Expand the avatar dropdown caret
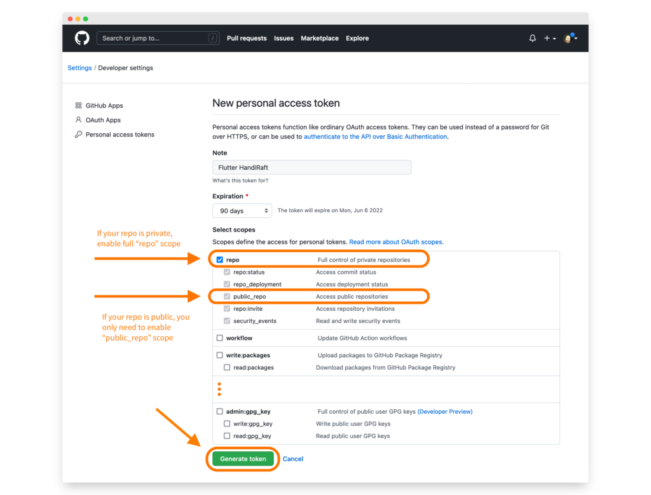 click(x=577, y=38)
